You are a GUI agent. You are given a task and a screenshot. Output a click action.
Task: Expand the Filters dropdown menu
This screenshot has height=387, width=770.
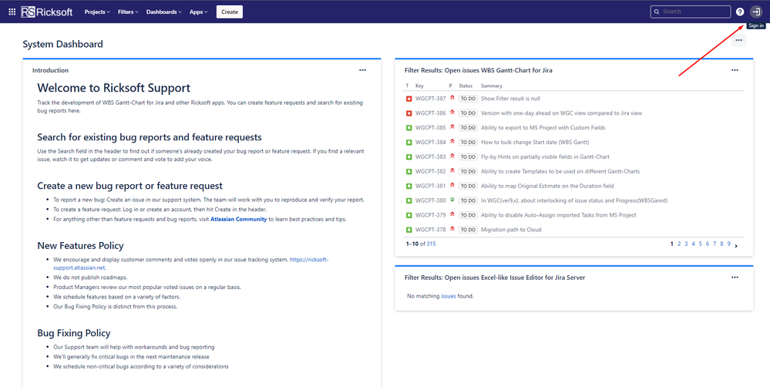pyautogui.click(x=128, y=12)
